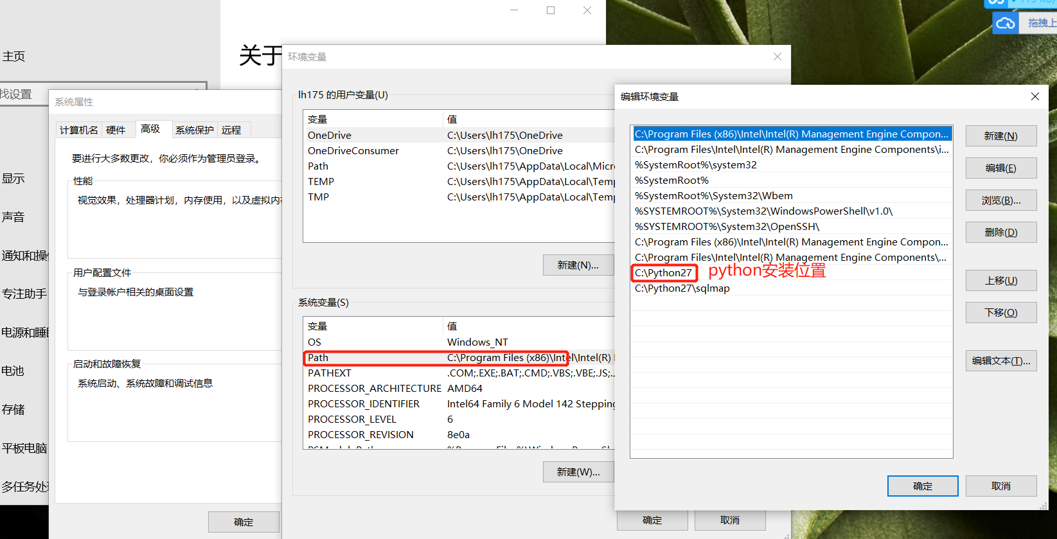Select the %SystemRoot%\System32\Wbem entry
The height and width of the screenshot is (539, 1057).
(x=791, y=196)
